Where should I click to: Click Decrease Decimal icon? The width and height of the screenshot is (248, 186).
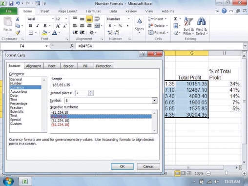point(117,33)
